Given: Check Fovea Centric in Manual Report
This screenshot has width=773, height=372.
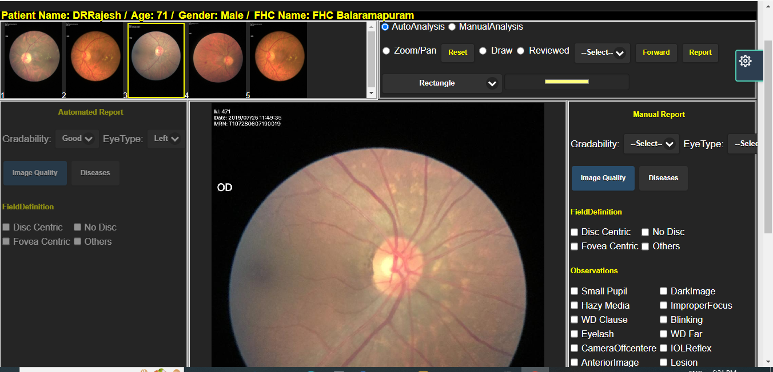Looking at the screenshot, I should click(575, 246).
